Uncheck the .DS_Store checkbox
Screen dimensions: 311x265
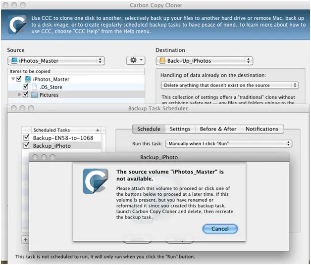(25, 87)
